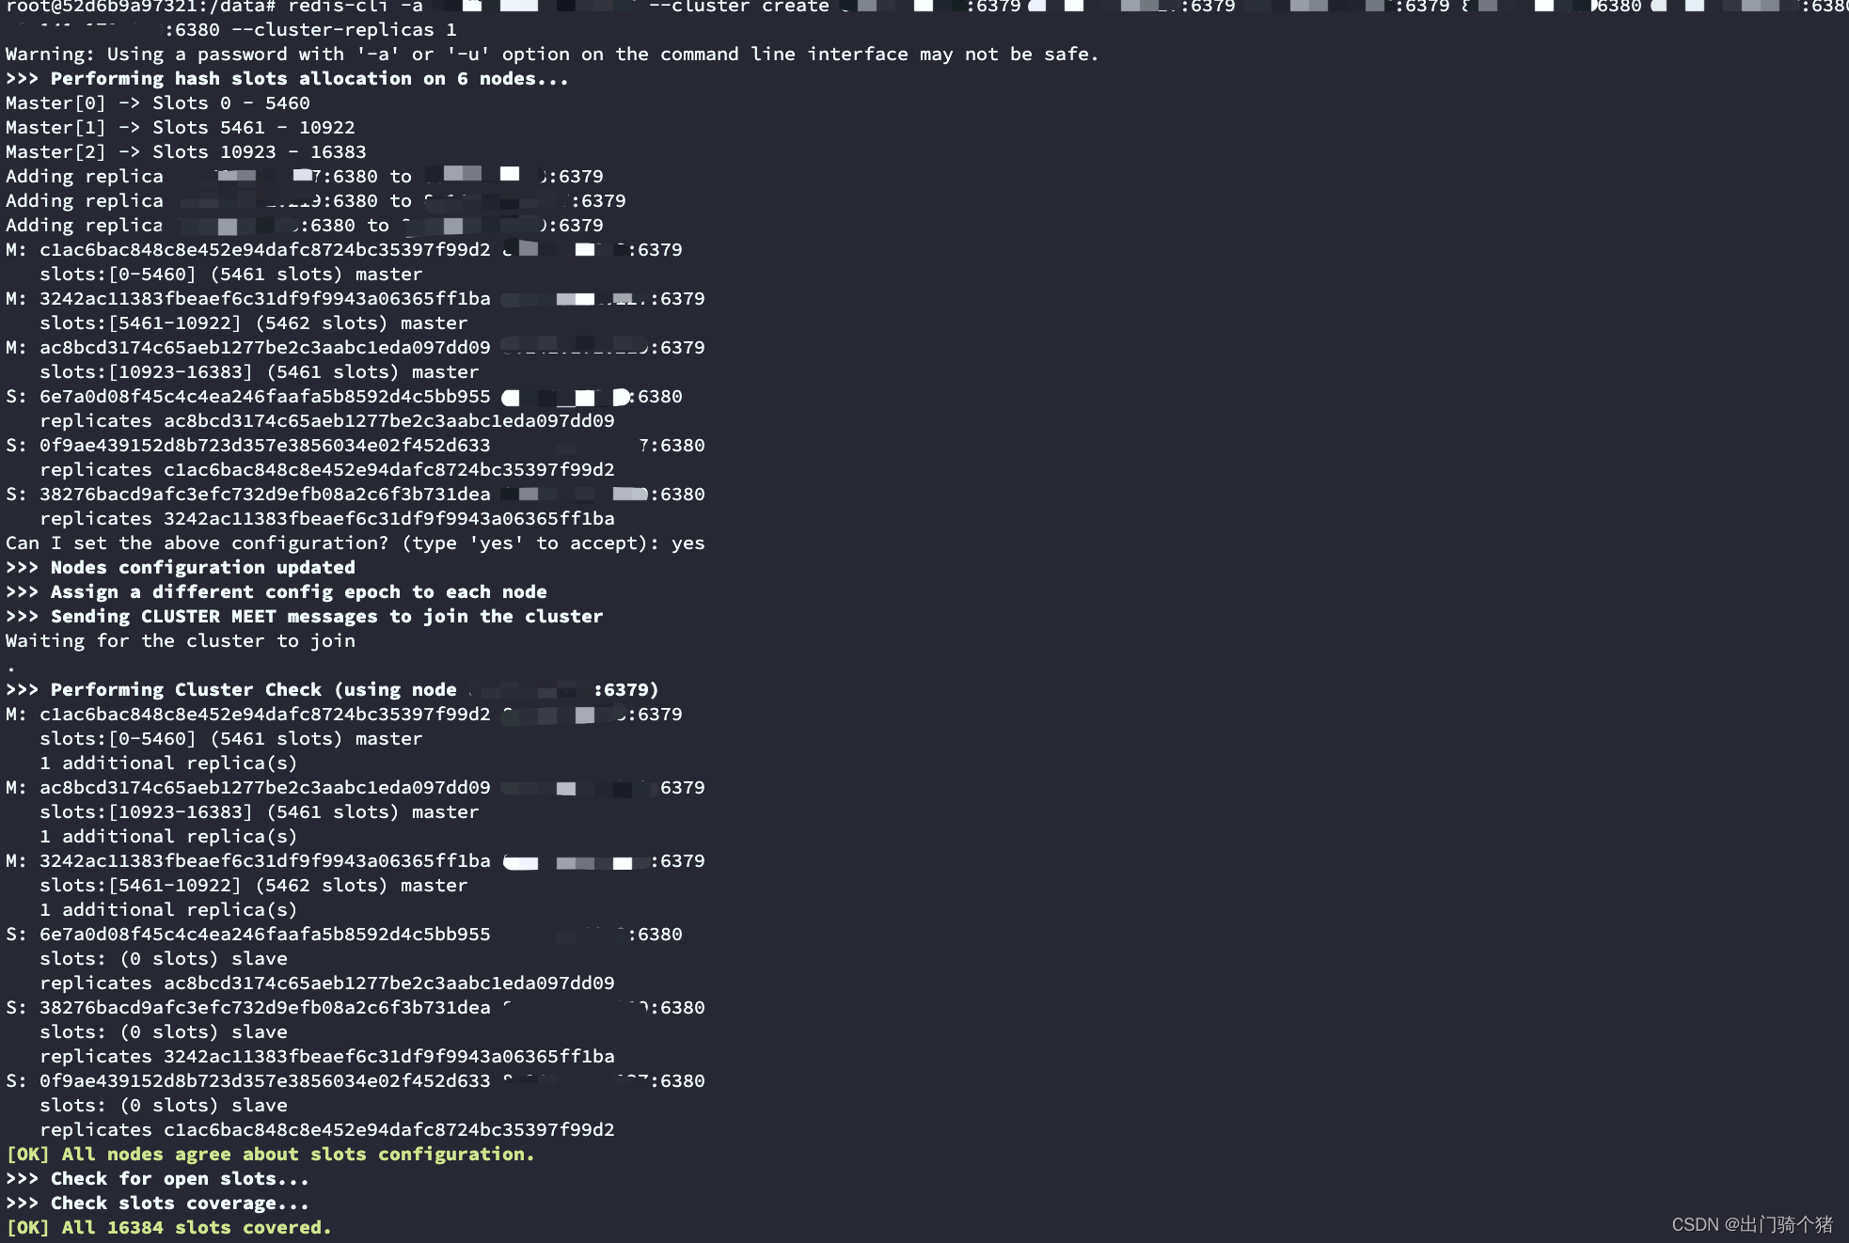Click '--cluster-replicas 1' in the command
The width and height of the screenshot is (1849, 1243).
point(344,30)
